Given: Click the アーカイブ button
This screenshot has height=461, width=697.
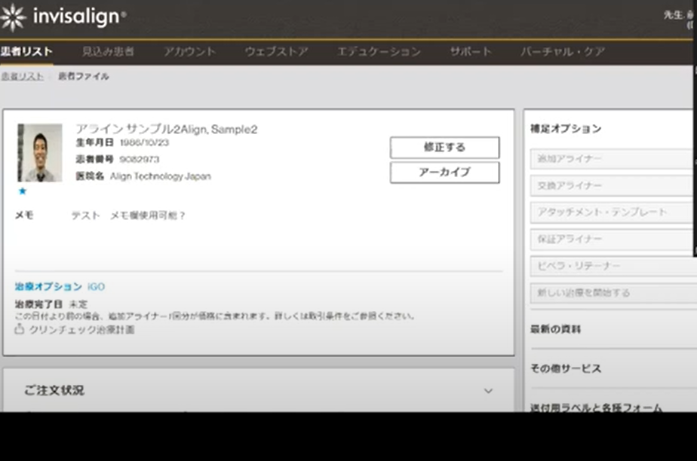Looking at the screenshot, I should pos(444,172).
